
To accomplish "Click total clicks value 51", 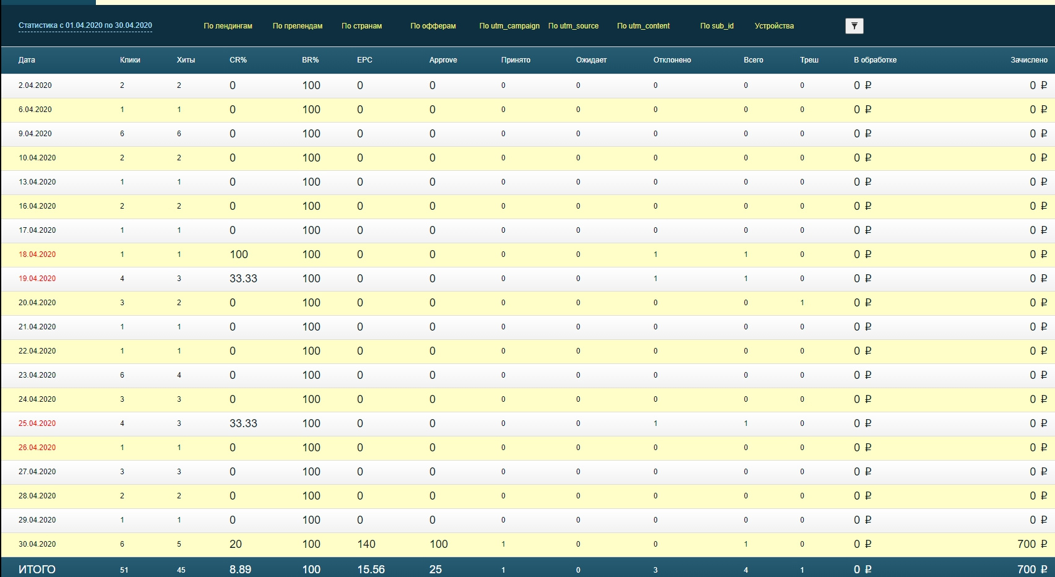I will tap(124, 570).
